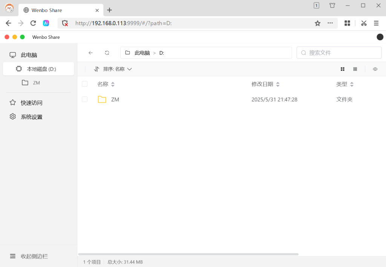
Task: Switch to small grid view
Action: point(355,69)
